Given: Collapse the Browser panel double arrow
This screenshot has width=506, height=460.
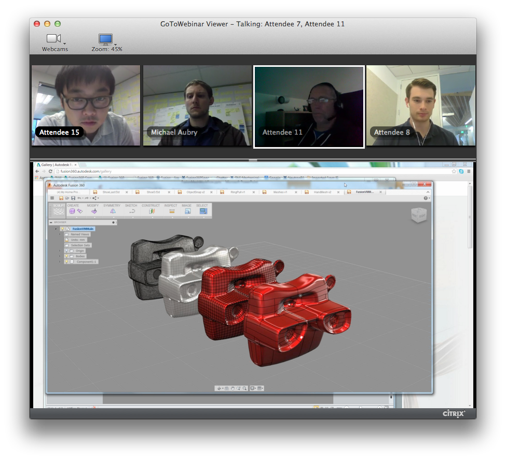Looking at the screenshot, I should [x=51, y=222].
